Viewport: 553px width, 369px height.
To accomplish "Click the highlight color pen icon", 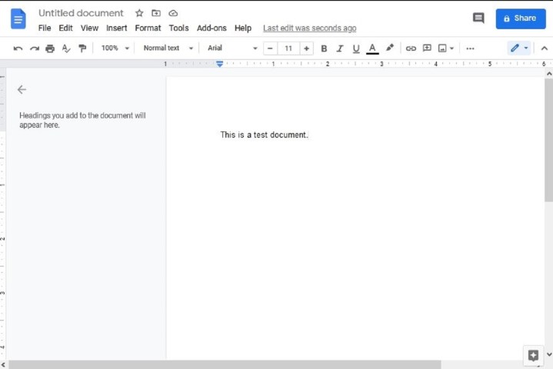I will tap(390, 48).
